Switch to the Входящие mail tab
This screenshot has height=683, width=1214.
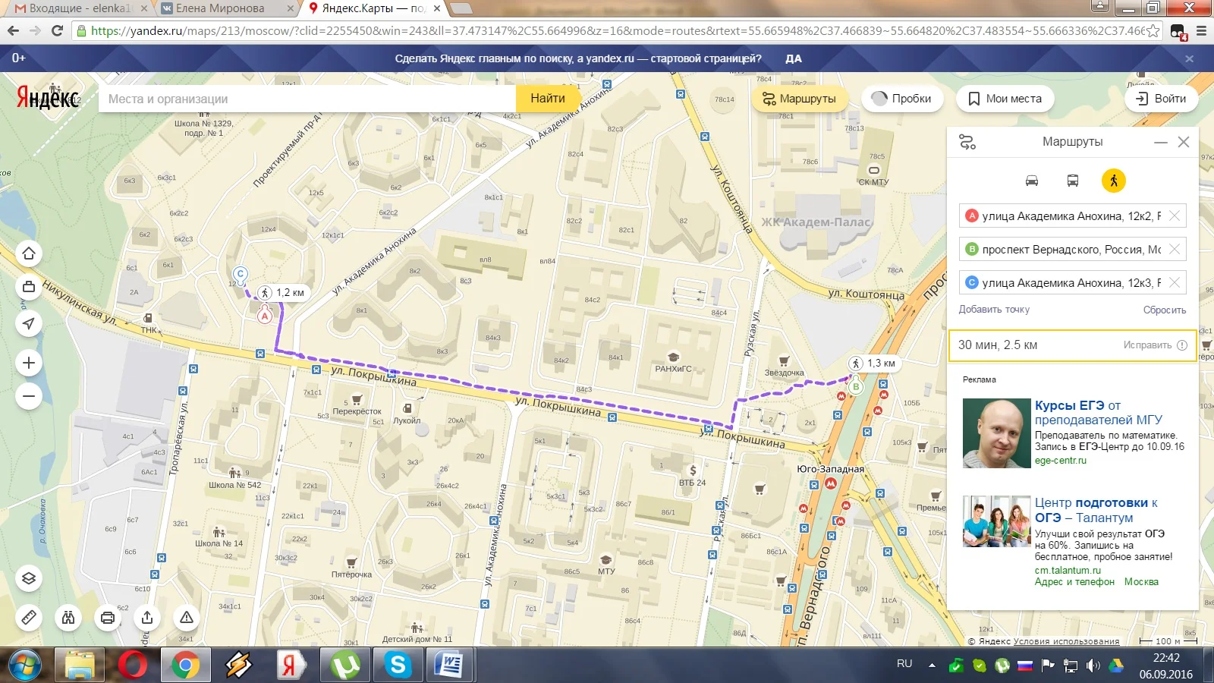[78, 8]
